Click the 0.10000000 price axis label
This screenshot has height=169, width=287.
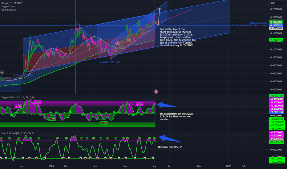click(x=276, y=57)
